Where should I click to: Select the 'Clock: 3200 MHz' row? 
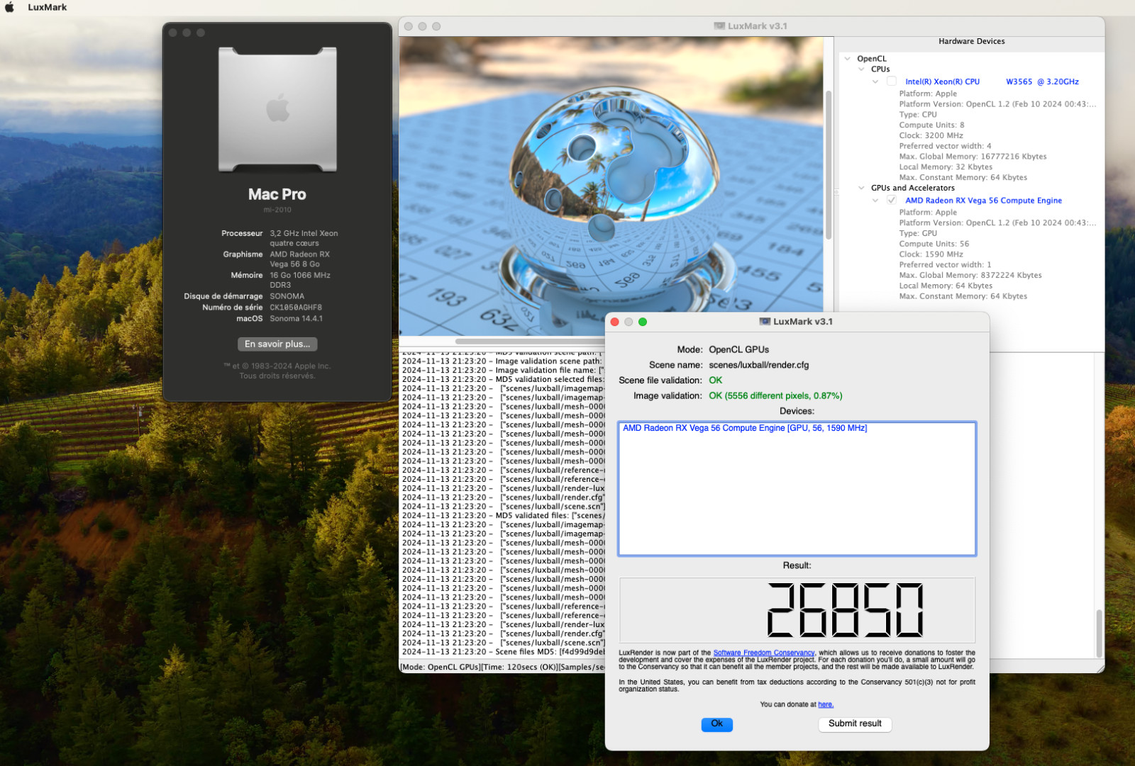point(931,135)
